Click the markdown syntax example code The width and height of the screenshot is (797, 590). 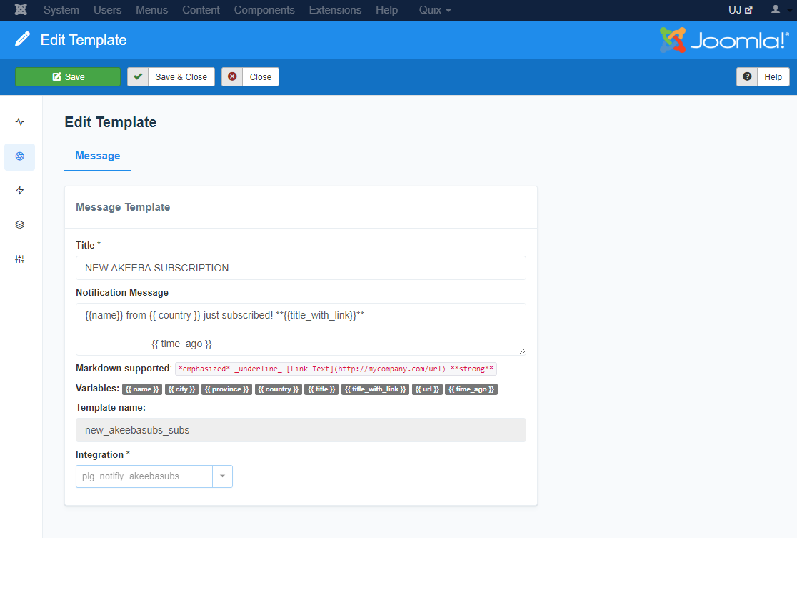tap(336, 369)
